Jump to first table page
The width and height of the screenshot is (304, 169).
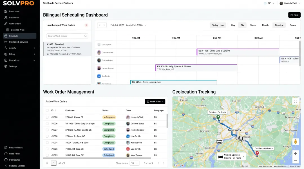[x=47, y=163]
